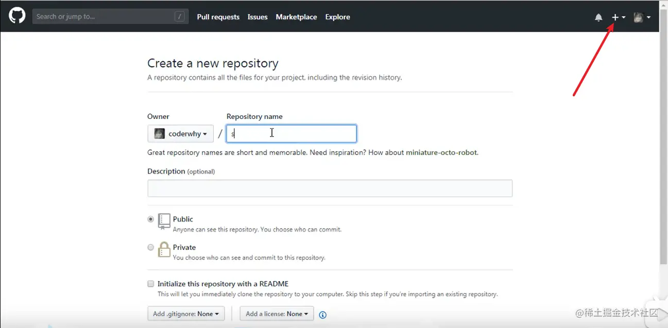Select the Private radio button
Viewport: 668px width, 328px height.
tap(151, 247)
